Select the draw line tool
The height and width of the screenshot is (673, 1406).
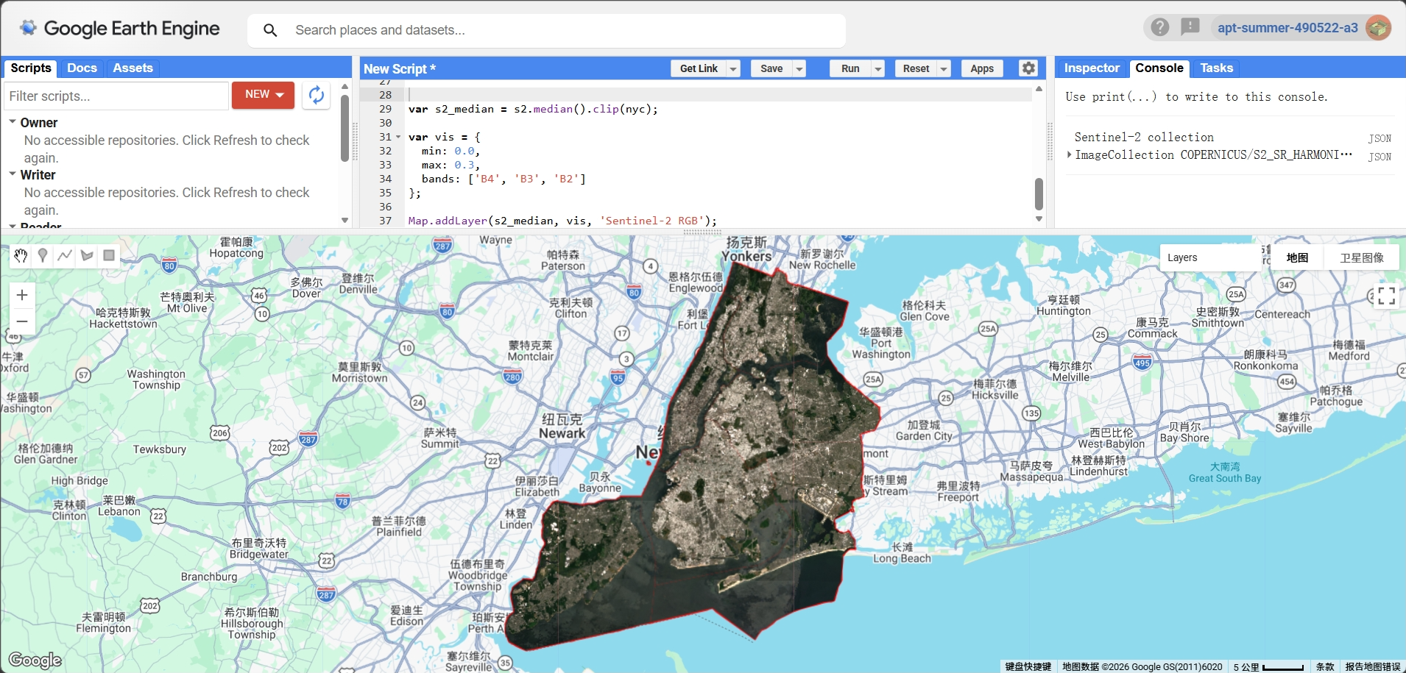coord(65,255)
